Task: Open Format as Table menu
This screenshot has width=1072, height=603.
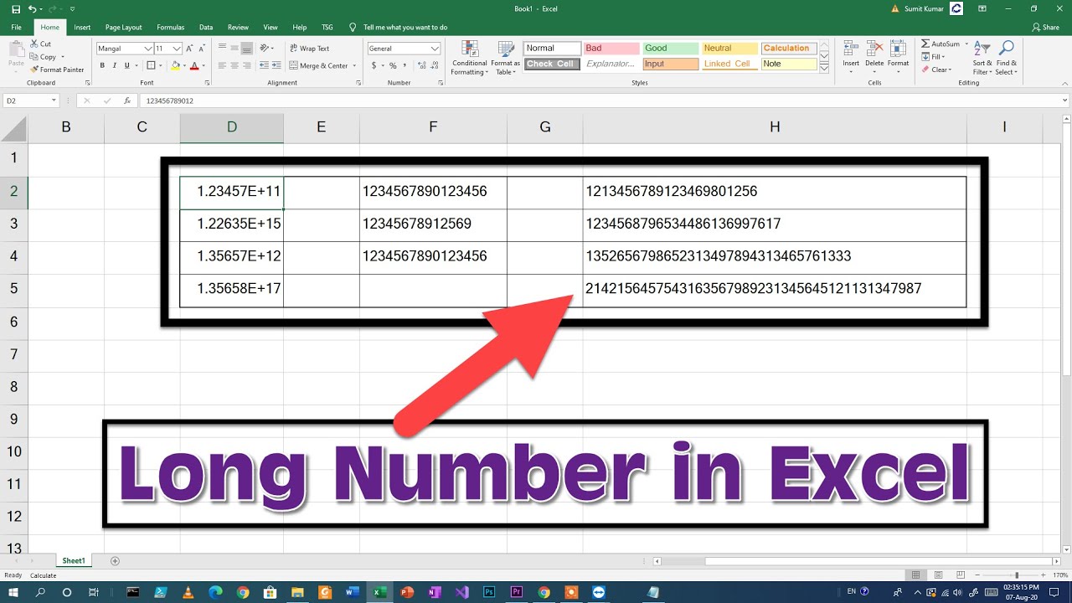Action: click(505, 58)
